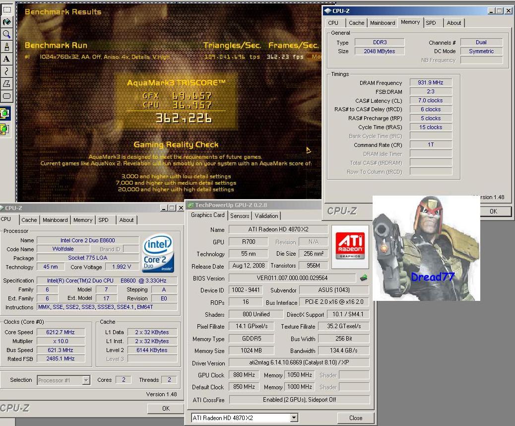515x426 pixels.
Task: Click the Multiplier value x 10.0
Action: click(x=61, y=341)
